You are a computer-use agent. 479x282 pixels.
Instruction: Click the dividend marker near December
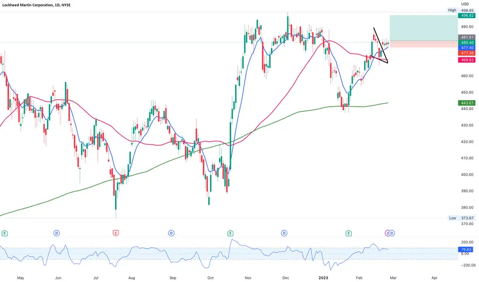tap(284, 233)
